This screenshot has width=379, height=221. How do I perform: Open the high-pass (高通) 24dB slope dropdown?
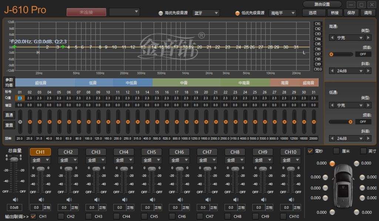click(x=350, y=71)
